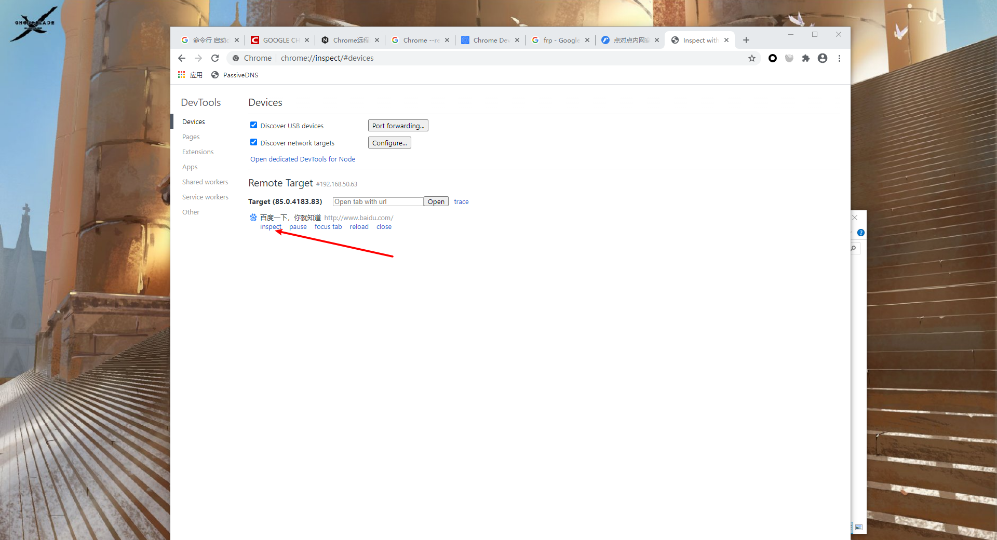This screenshot has width=997, height=540.
Task: Open the Extensions puzzle-piece icon
Action: (805, 58)
